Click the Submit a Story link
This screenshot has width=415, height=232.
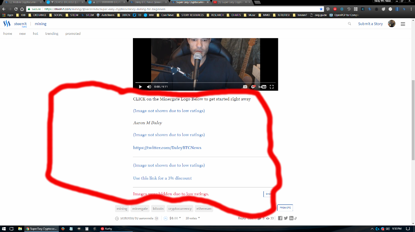(x=370, y=24)
